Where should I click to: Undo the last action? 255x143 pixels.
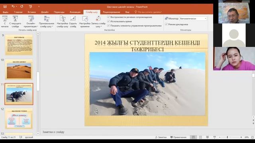tap(13, 6)
